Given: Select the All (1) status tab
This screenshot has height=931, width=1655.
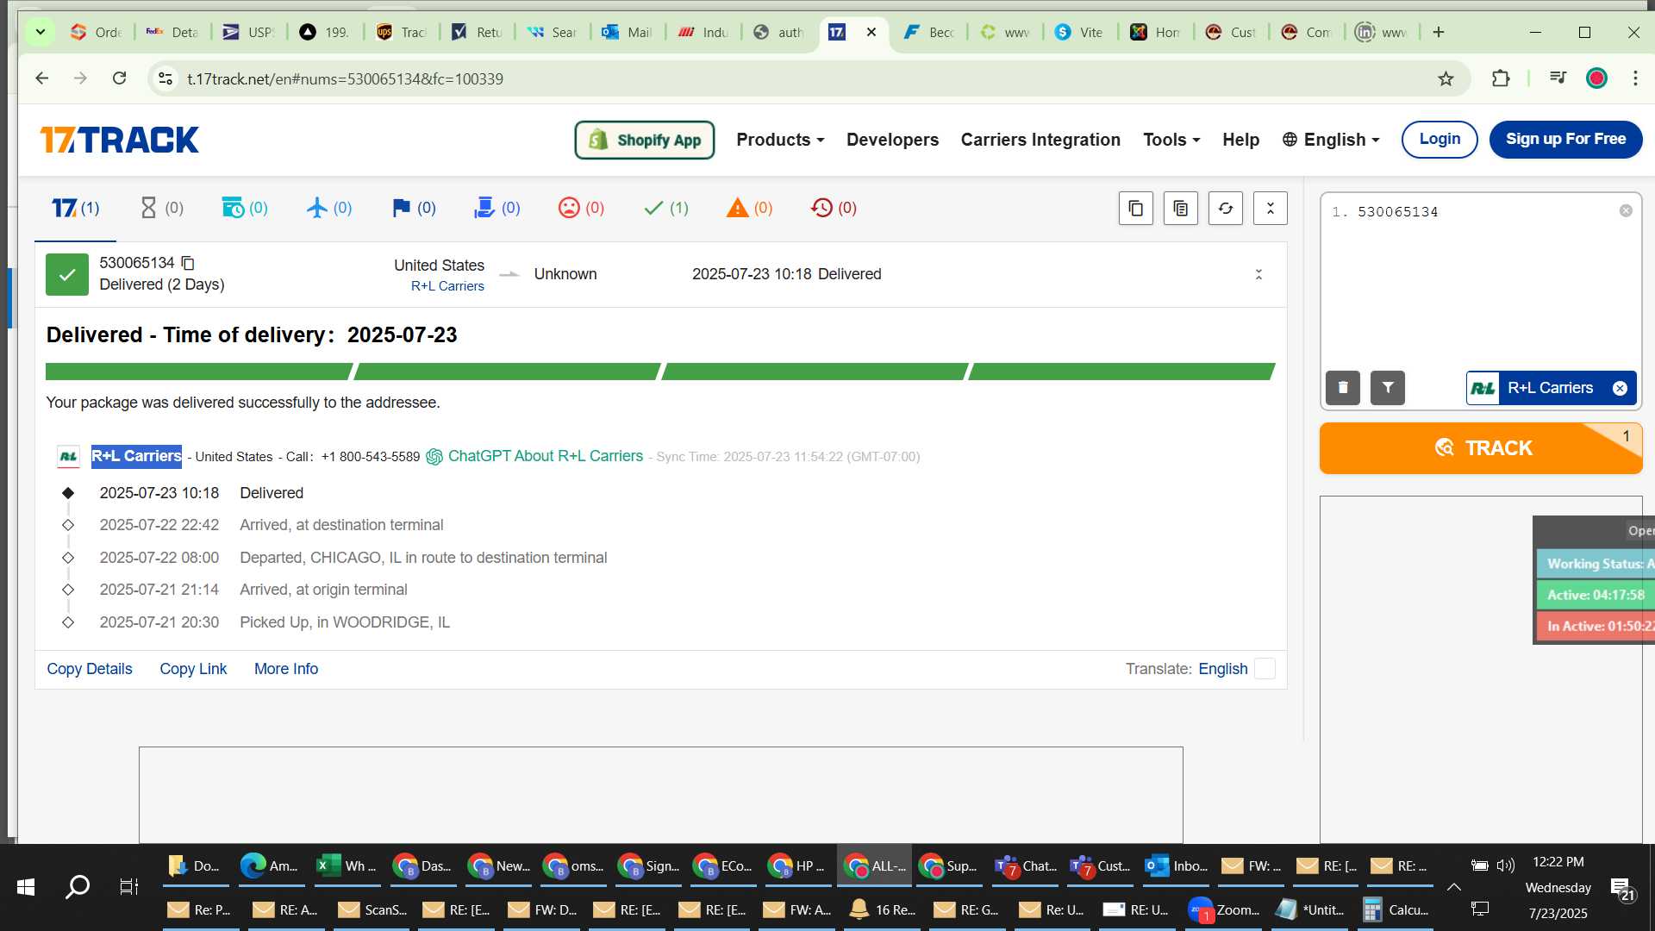Looking at the screenshot, I should (x=76, y=208).
